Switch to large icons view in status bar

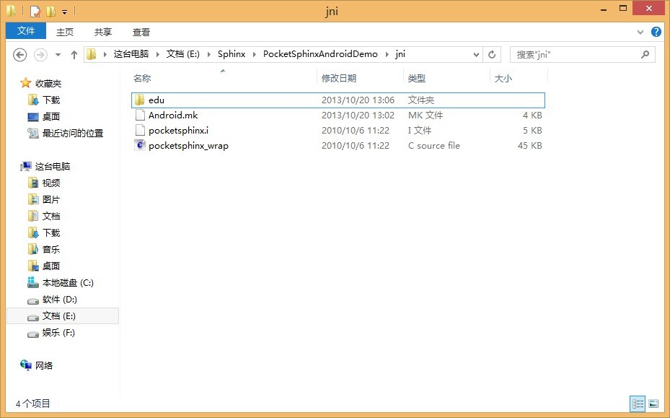[x=653, y=404]
